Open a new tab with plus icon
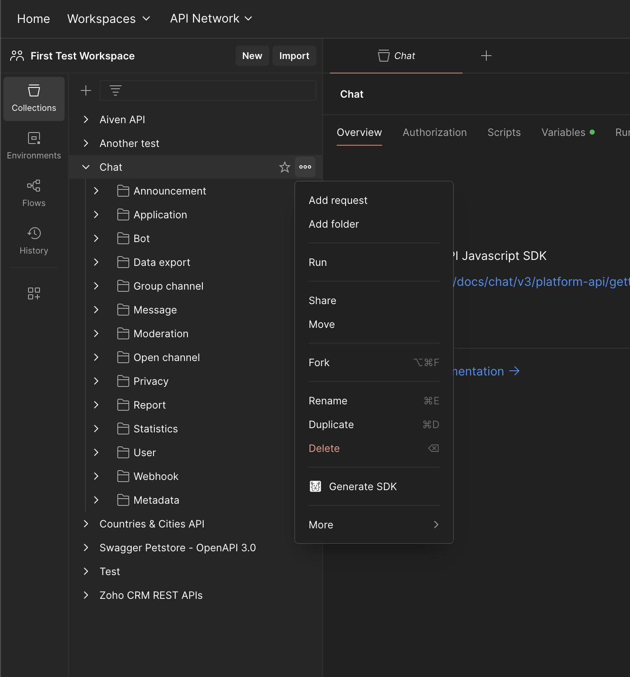Viewport: 630px width, 677px height. [486, 56]
